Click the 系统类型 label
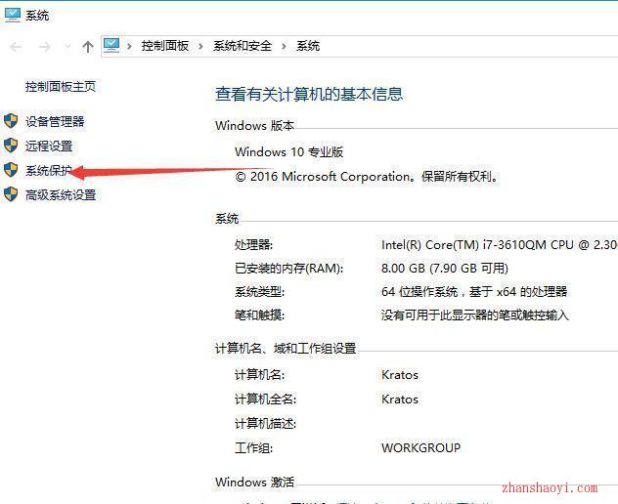The image size is (618, 504). tap(259, 292)
